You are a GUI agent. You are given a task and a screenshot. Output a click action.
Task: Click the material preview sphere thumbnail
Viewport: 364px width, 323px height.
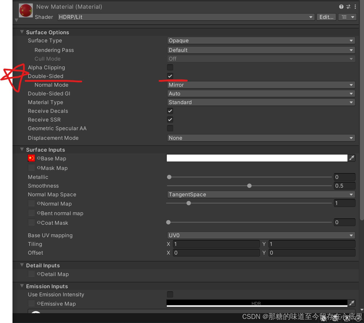pyautogui.click(x=26, y=10)
